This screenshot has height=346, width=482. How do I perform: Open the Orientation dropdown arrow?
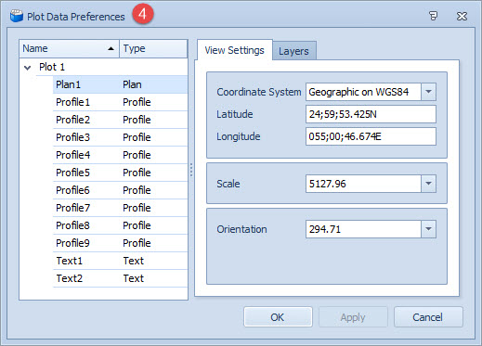tap(428, 229)
